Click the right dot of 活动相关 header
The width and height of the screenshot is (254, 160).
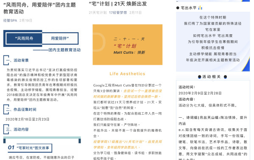pyautogui.click(x=225, y=77)
